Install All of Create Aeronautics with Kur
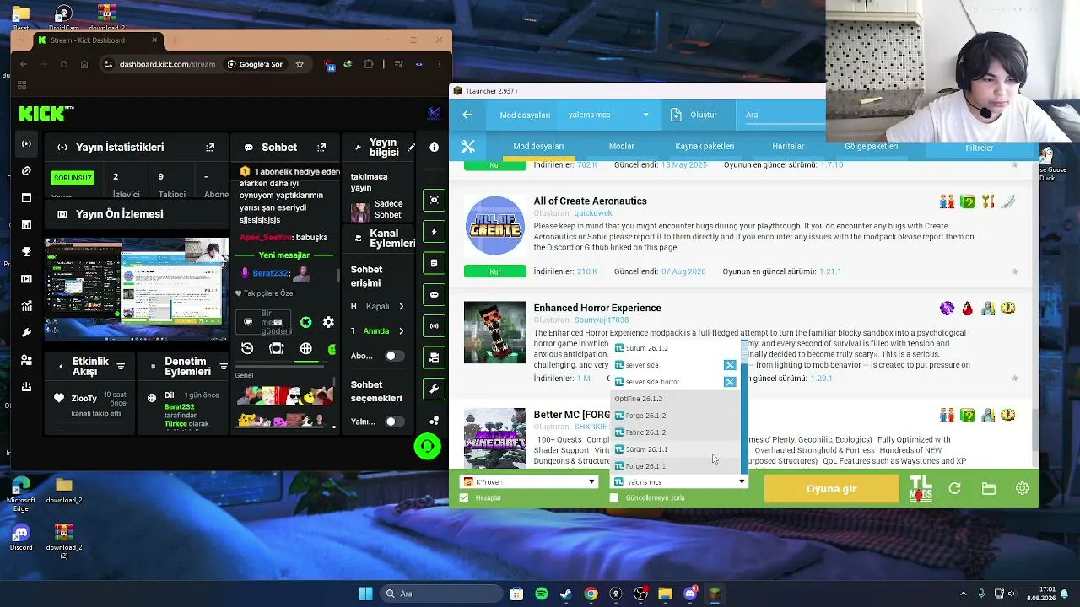The height and width of the screenshot is (607, 1080). click(495, 271)
